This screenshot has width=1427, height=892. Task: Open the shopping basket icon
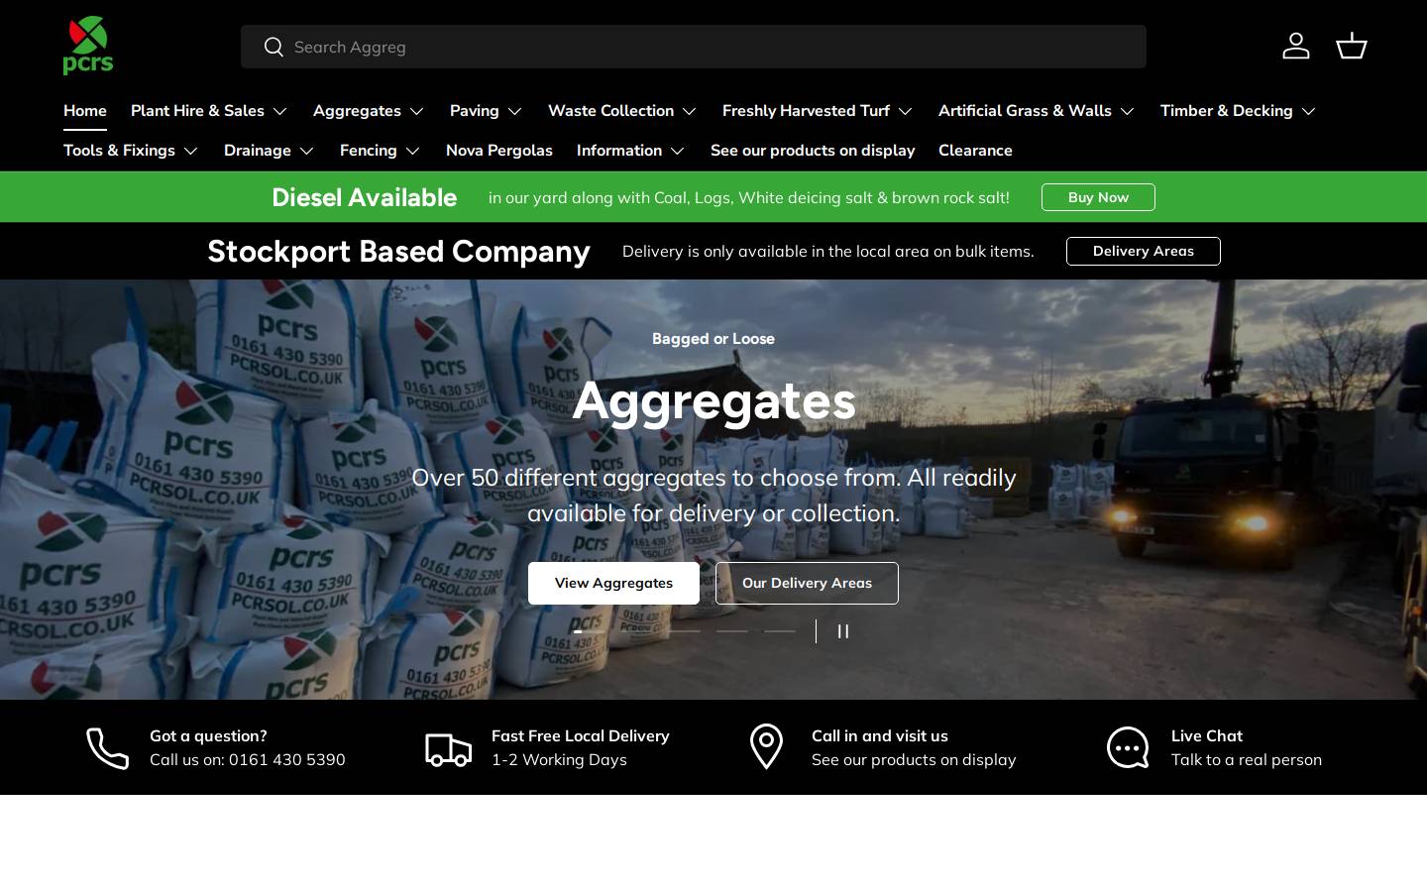point(1352,46)
